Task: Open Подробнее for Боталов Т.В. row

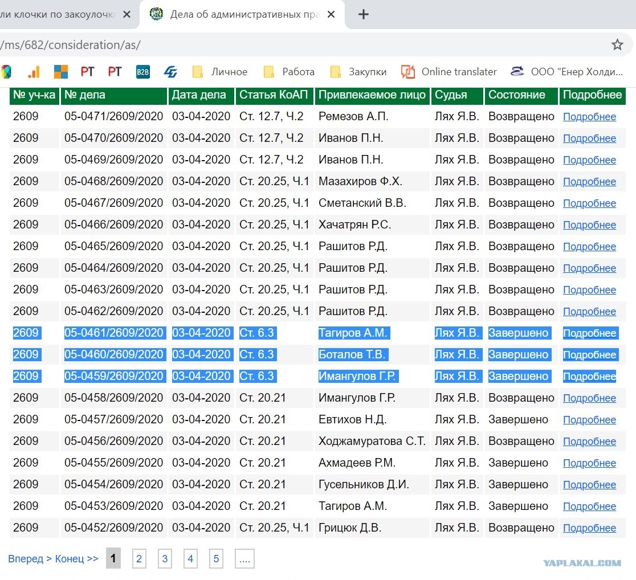Action: [589, 355]
